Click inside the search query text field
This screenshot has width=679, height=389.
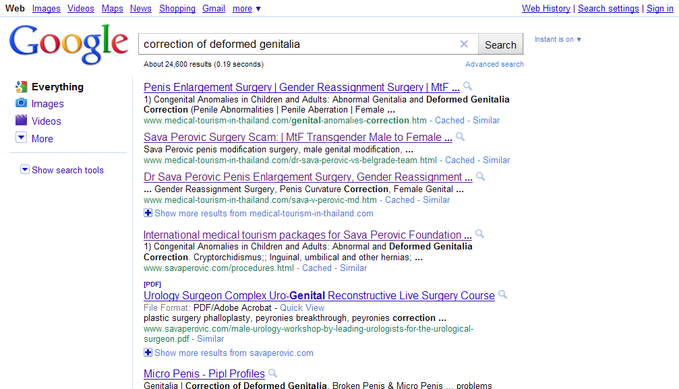point(297,44)
